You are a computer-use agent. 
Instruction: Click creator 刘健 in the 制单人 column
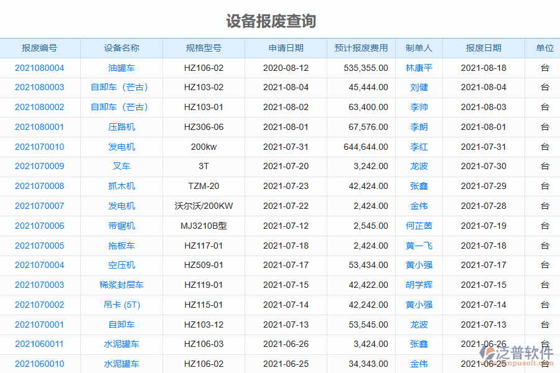coord(419,88)
